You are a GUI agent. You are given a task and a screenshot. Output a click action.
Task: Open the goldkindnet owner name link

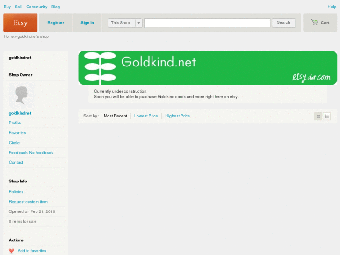coord(20,113)
